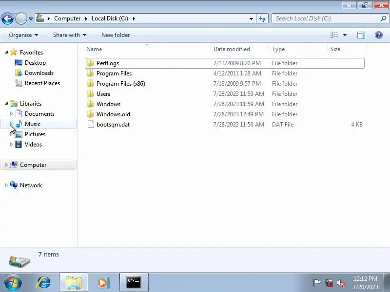The image size is (390, 292).
Task: Sort by the Type column header
Action: tap(298, 49)
